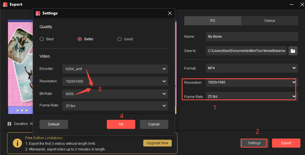Click the Settings dialog title text
The width and height of the screenshot is (305, 155).
pos(50,13)
